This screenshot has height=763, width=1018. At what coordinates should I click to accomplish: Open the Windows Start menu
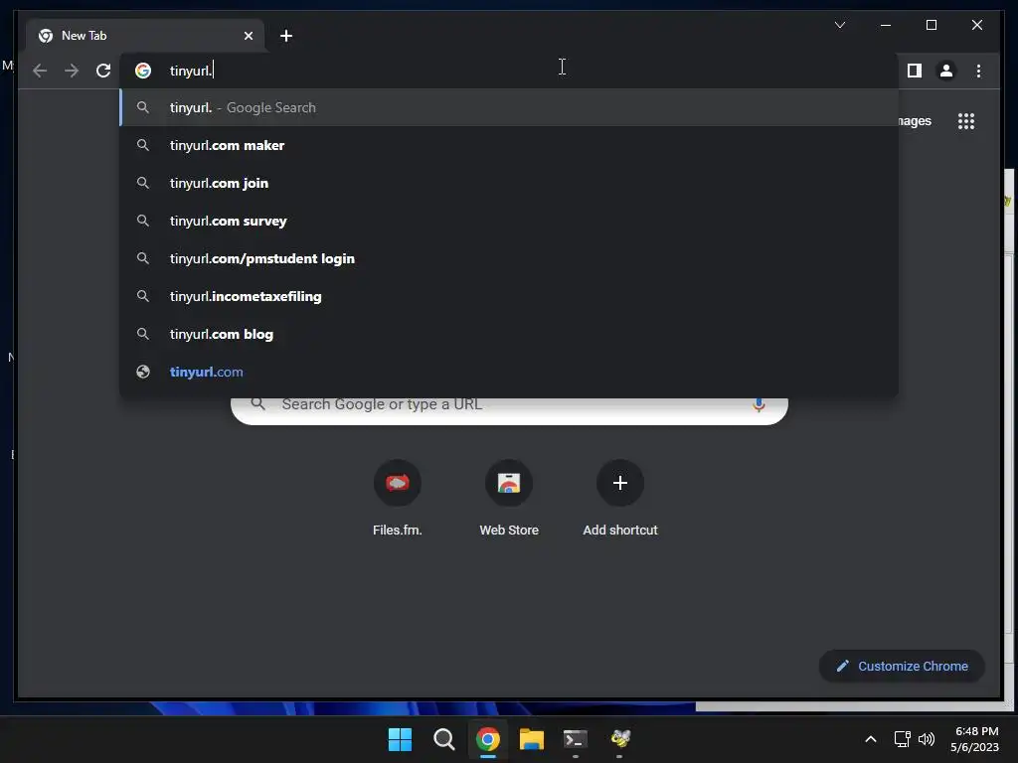click(x=400, y=739)
